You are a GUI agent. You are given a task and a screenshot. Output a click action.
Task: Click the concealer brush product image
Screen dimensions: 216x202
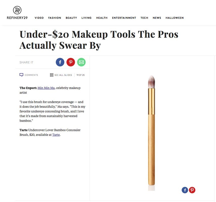pos(152,133)
